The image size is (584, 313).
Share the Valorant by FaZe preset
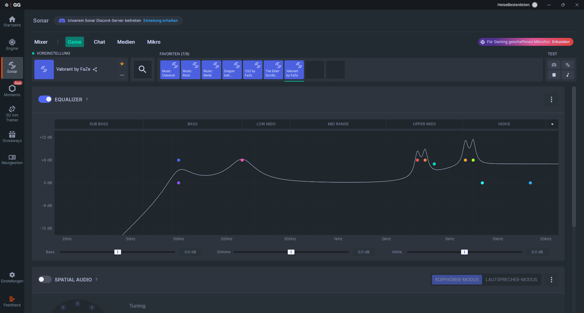coord(95,69)
